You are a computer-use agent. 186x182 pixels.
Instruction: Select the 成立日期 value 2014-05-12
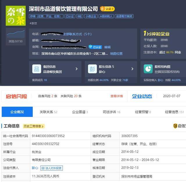(130, 152)
